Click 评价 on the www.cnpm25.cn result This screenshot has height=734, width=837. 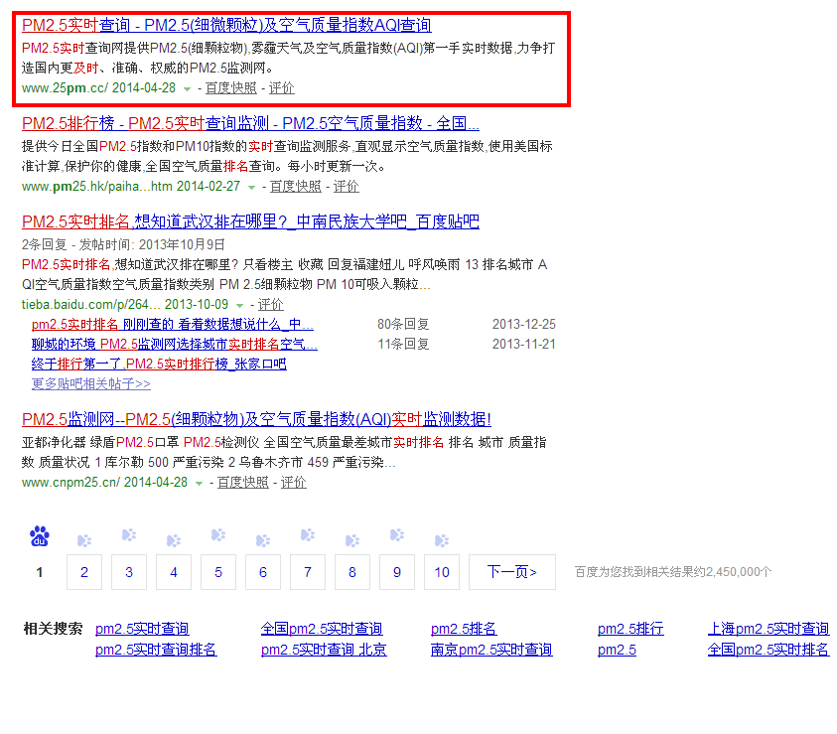[294, 482]
